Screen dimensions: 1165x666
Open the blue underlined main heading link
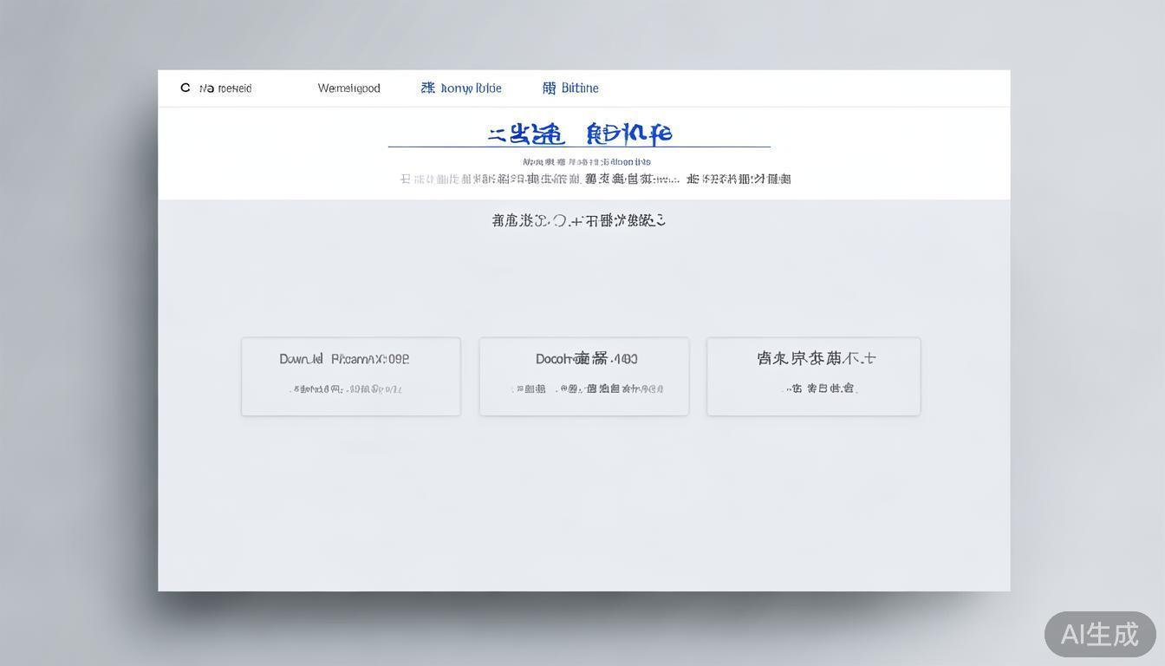pyautogui.click(x=579, y=132)
